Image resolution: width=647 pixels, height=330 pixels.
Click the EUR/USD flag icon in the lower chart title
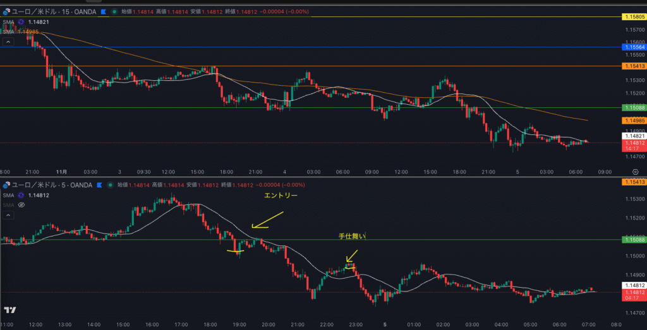6,185
